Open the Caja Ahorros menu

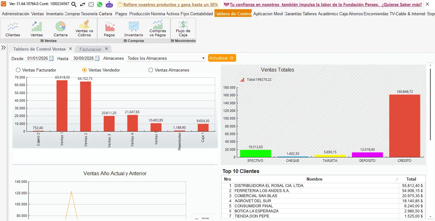coord(351,14)
